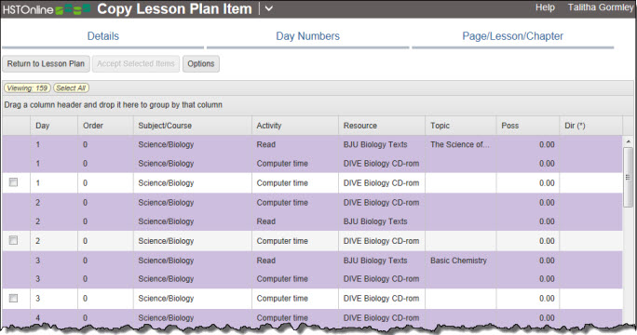Sort by the Resource column header
Image resolution: width=637 pixels, height=335 pixels.
pyautogui.click(x=382, y=126)
